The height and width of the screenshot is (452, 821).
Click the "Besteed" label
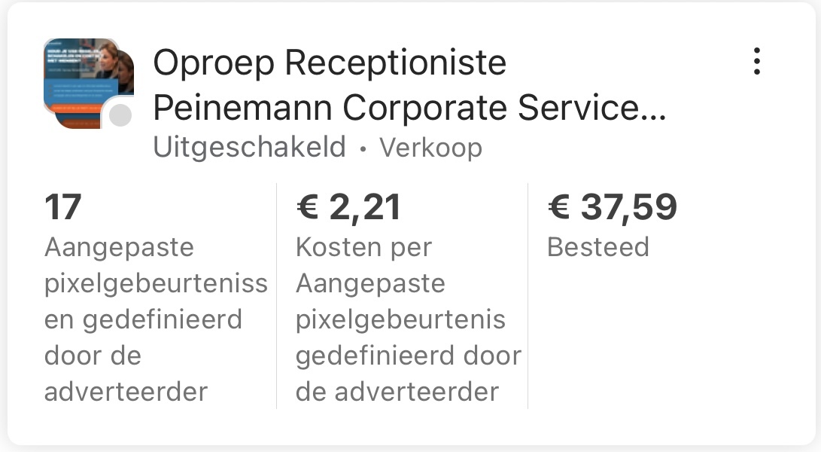598,247
